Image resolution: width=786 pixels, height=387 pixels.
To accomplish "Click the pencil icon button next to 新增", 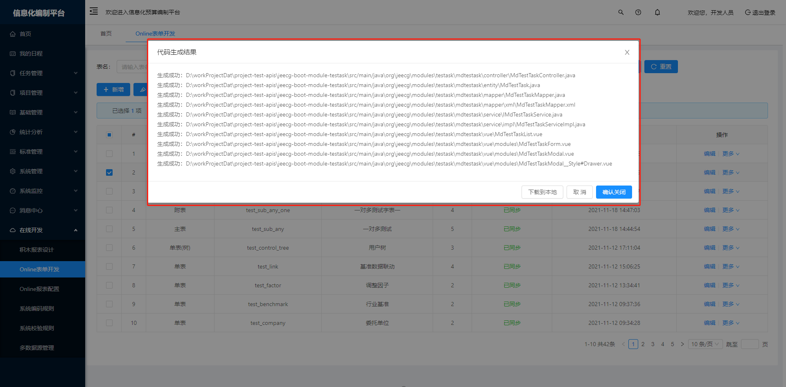I will click(142, 89).
